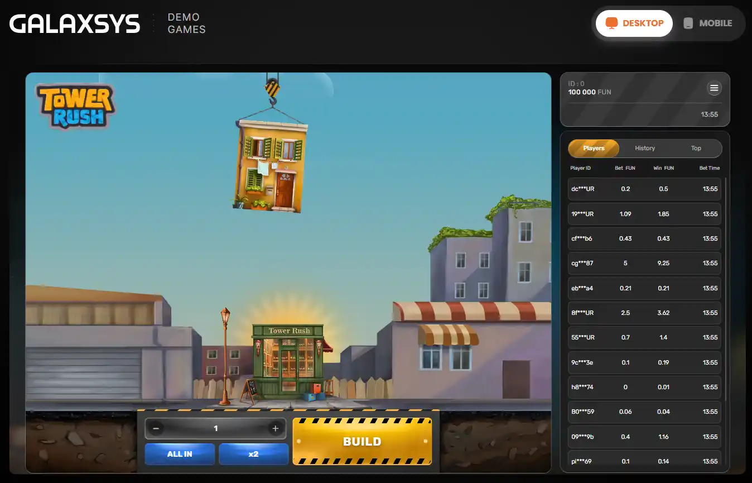Double the bet with x2 button
The image size is (752, 483).
(253, 454)
